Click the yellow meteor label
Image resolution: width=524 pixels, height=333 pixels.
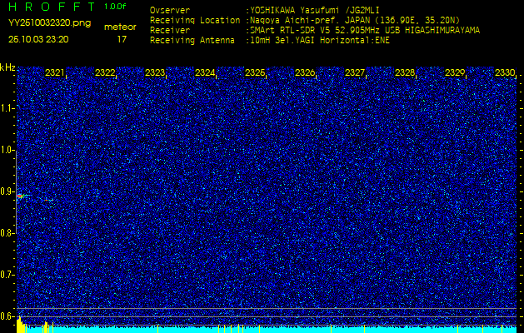click(120, 27)
